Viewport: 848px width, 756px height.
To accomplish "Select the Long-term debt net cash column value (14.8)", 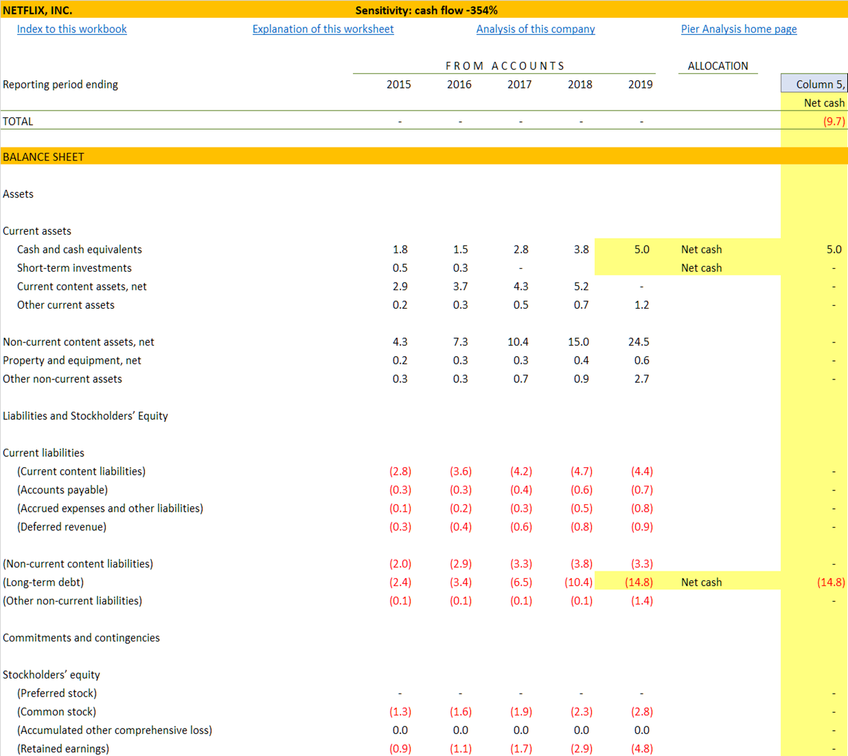I will click(831, 582).
